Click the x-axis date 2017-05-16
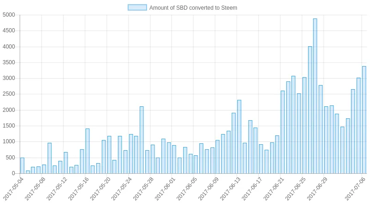Screen dimensions: 370x208 [x=78, y=189]
